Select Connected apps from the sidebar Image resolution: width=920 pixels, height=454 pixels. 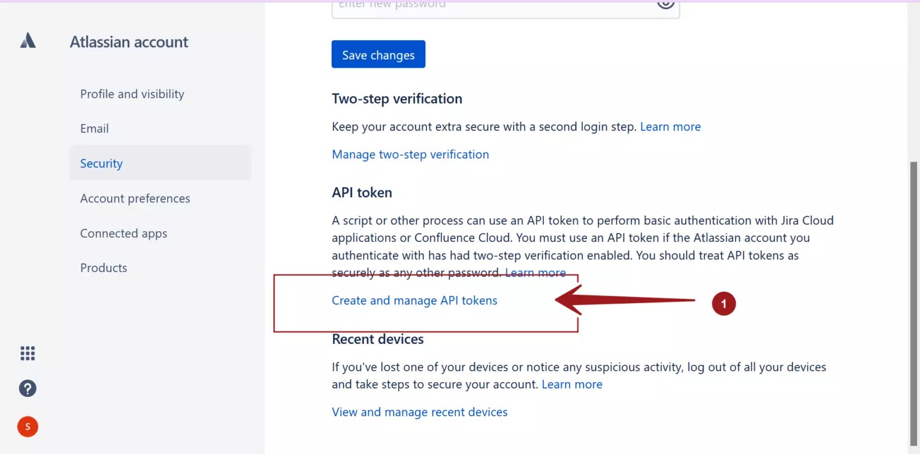[123, 233]
